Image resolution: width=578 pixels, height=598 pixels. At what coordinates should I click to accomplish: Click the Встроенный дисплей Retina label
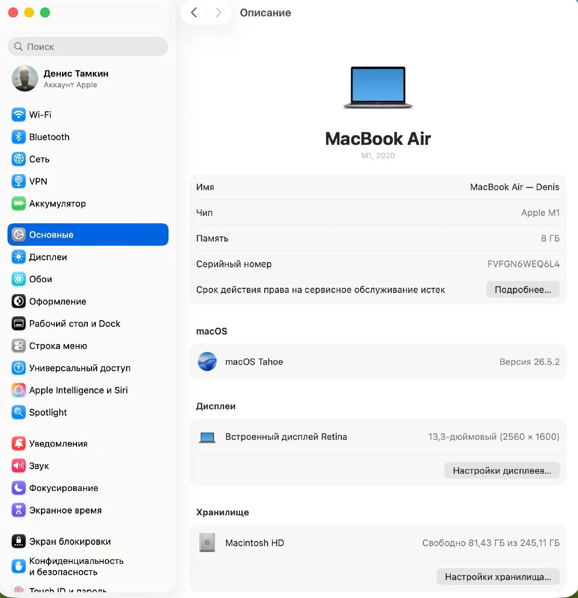[286, 437]
